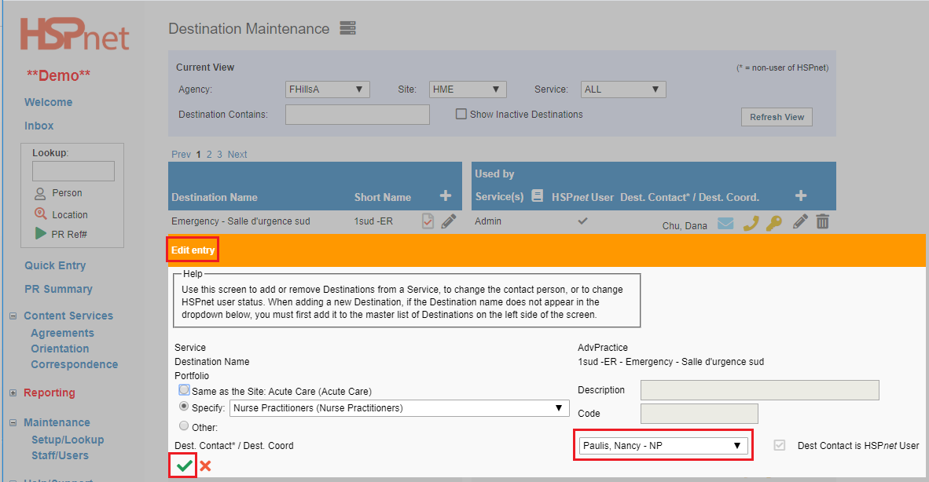Expand the Reporting tree section
This screenshot has width=929, height=482.
[x=13, y=393]
